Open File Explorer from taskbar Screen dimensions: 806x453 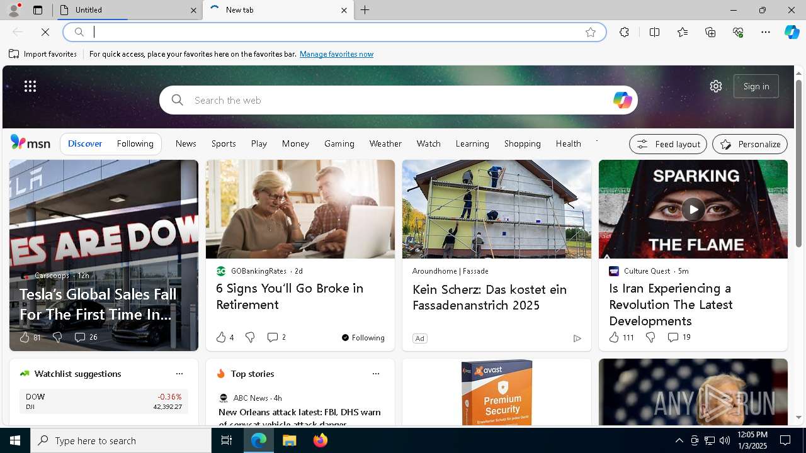(290, 440)
